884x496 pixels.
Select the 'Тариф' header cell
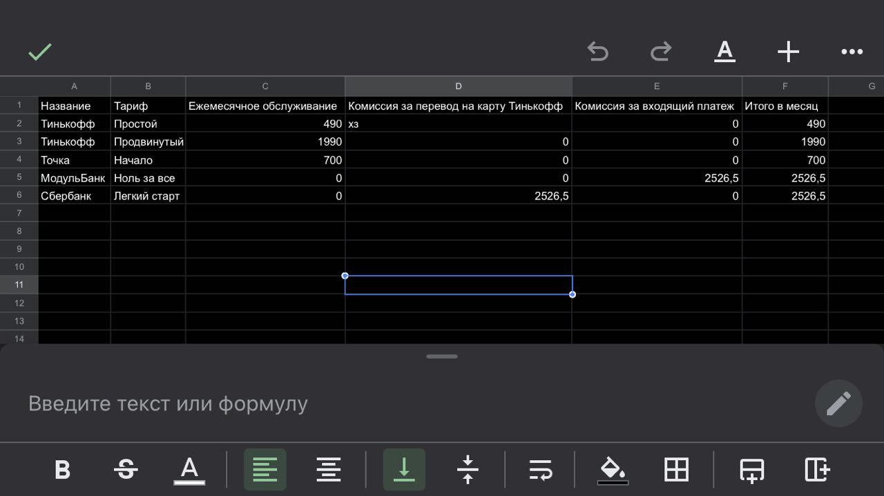point(148,106)
